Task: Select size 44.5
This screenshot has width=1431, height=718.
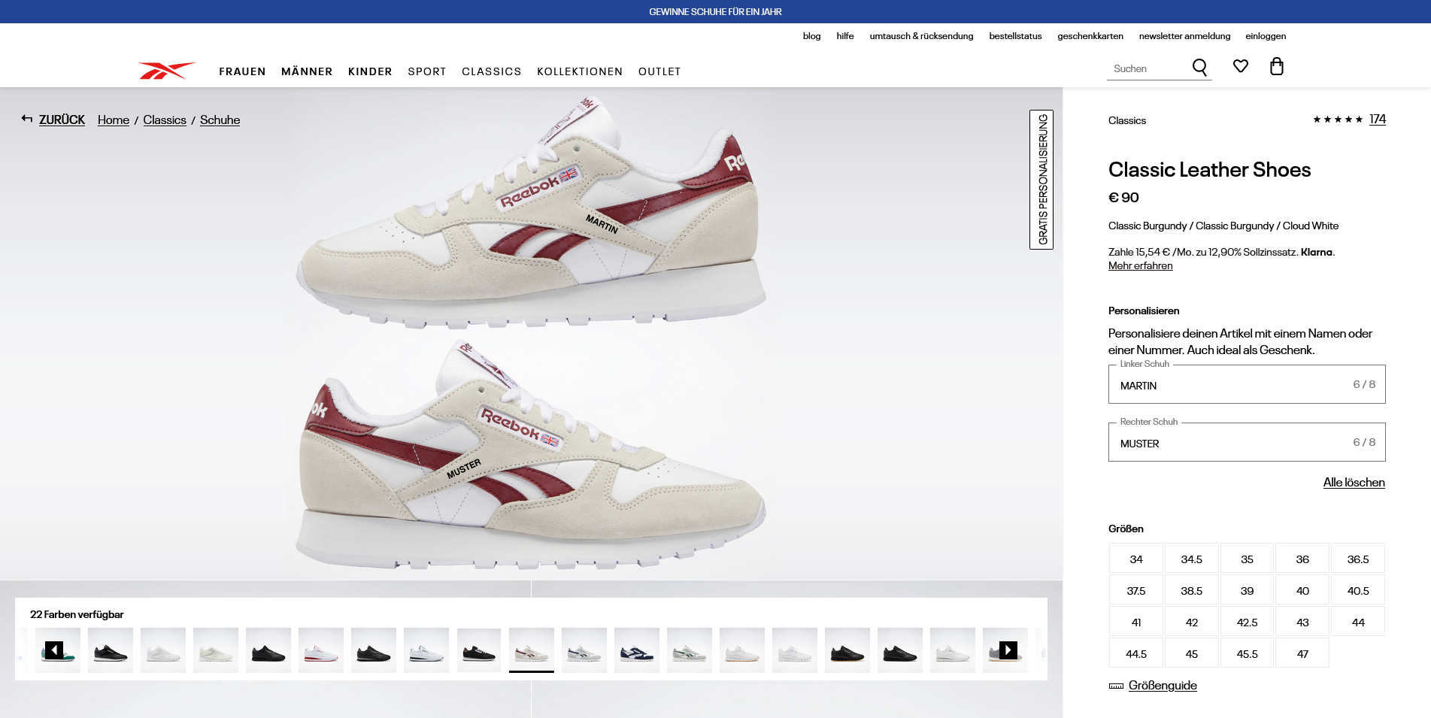Action: [x=1136, y=653]
